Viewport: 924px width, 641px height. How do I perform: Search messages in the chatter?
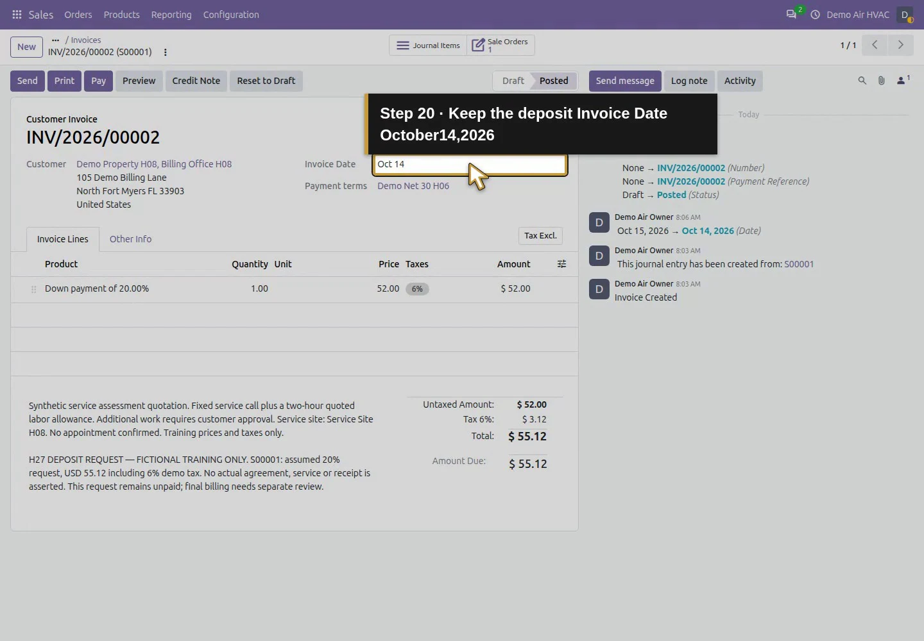click(862, 81)
